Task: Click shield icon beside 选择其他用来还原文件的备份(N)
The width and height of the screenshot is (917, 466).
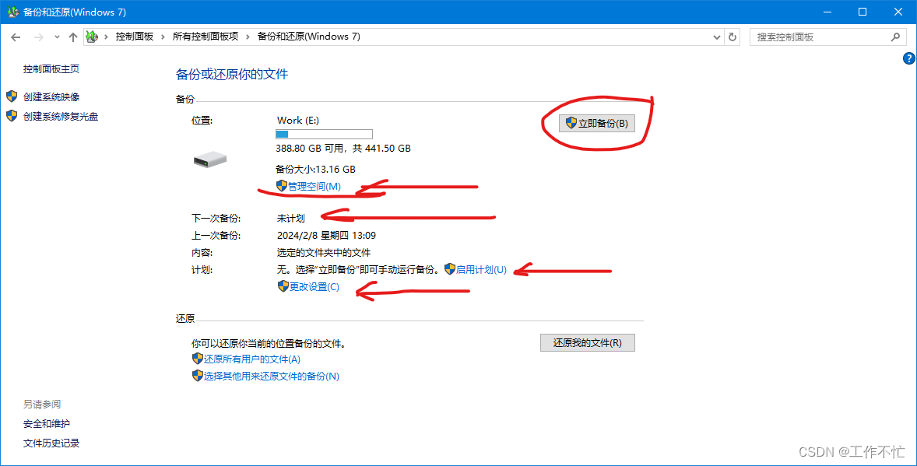Action: [x=197, y=376]
